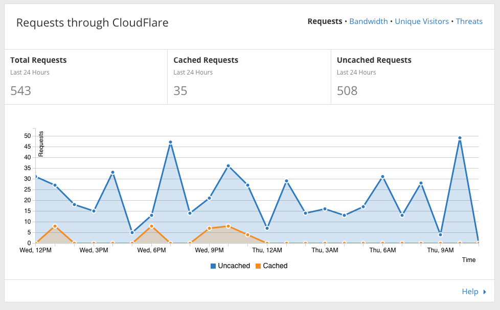Click the Cached Requests heading
The image size is (500, 310).
pos(206,60)
